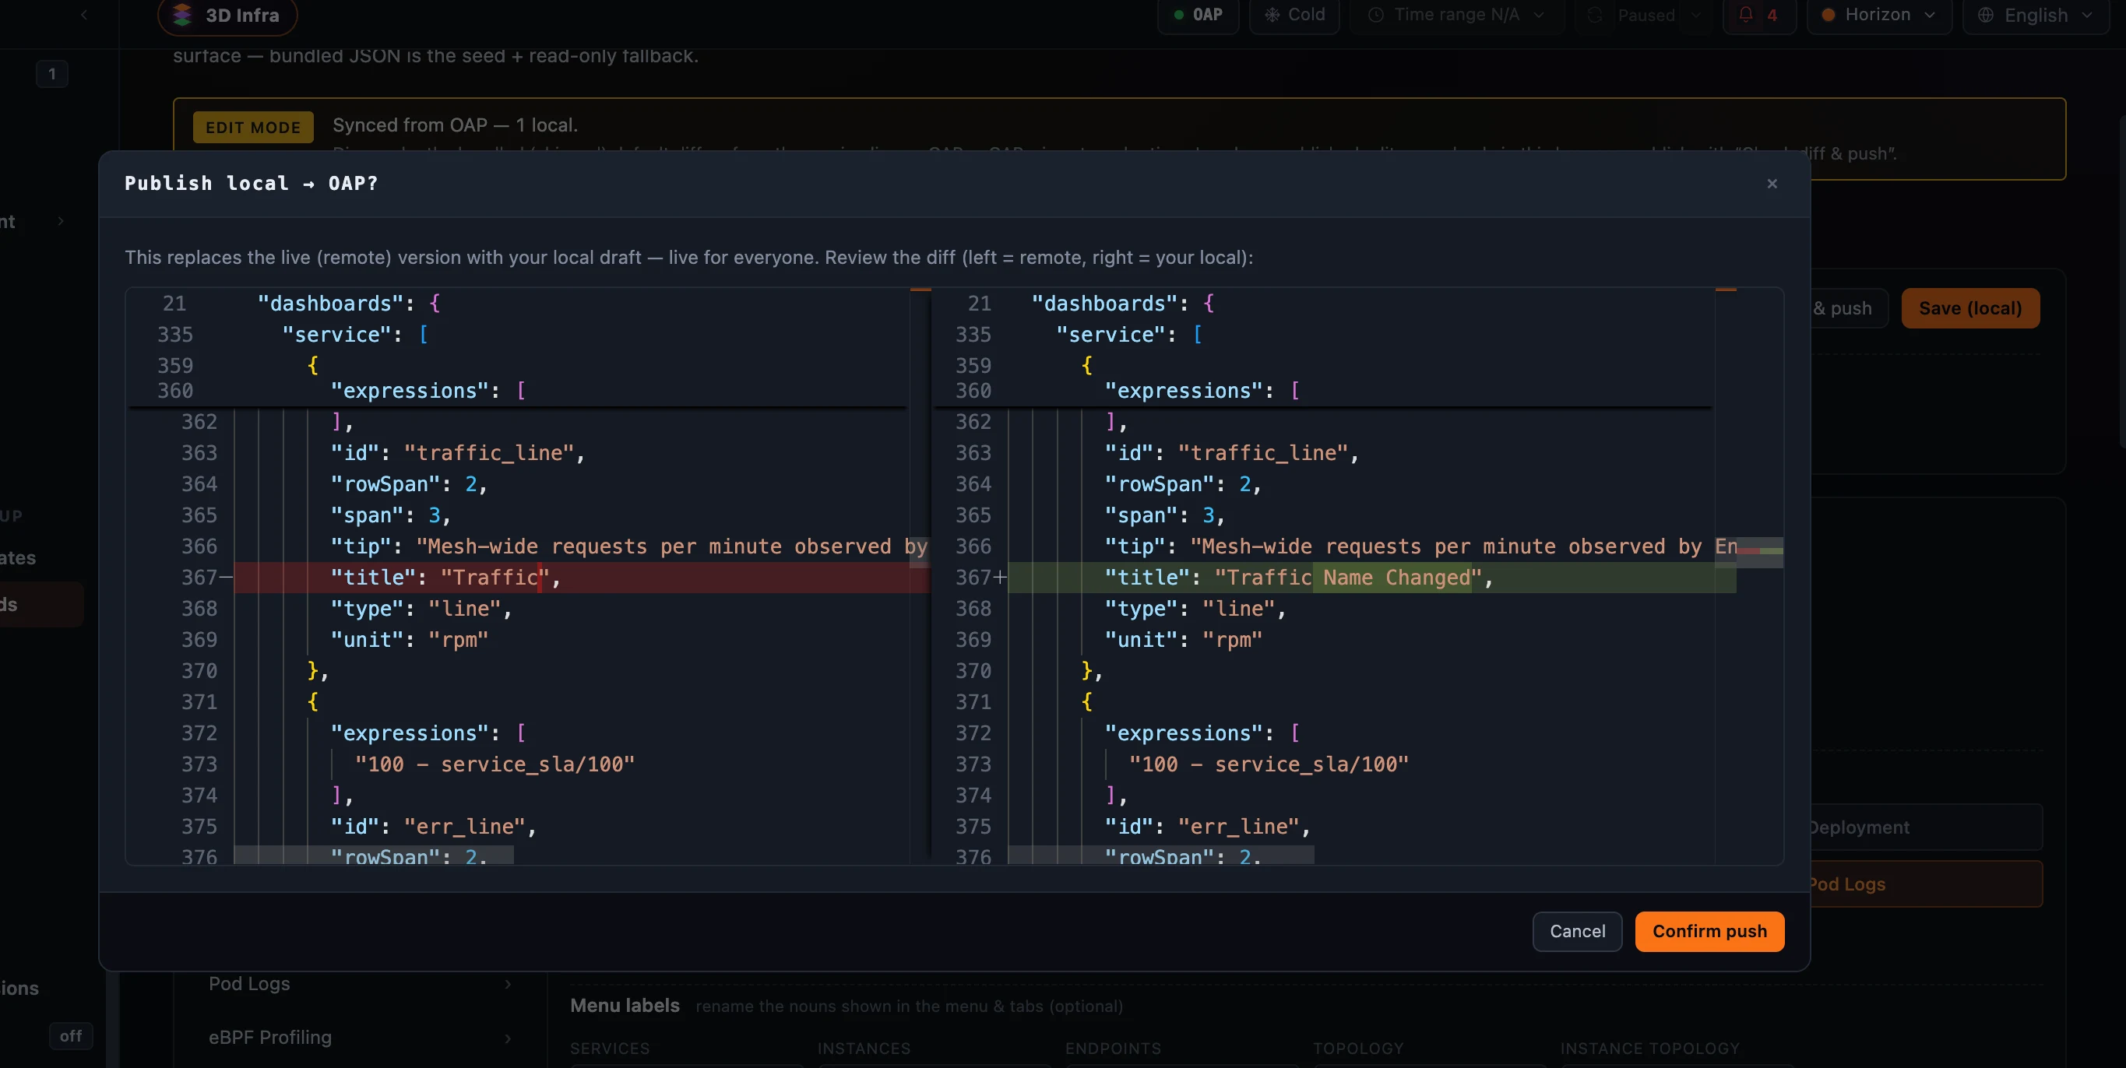This screenshot has width=2126, height=1068.
Task: Click "100 - service_sla/100" in left pane
Action: coord(495,764)
